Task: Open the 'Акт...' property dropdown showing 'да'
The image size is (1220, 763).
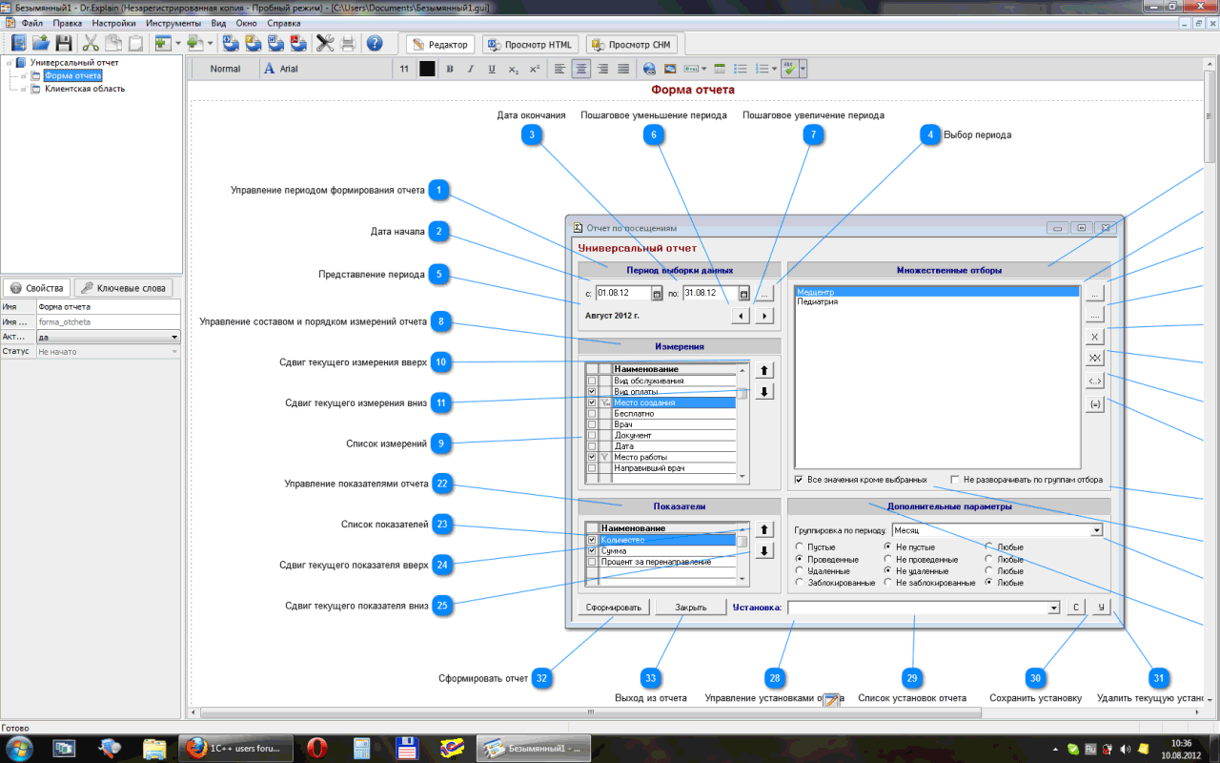Action: [174, 337]
